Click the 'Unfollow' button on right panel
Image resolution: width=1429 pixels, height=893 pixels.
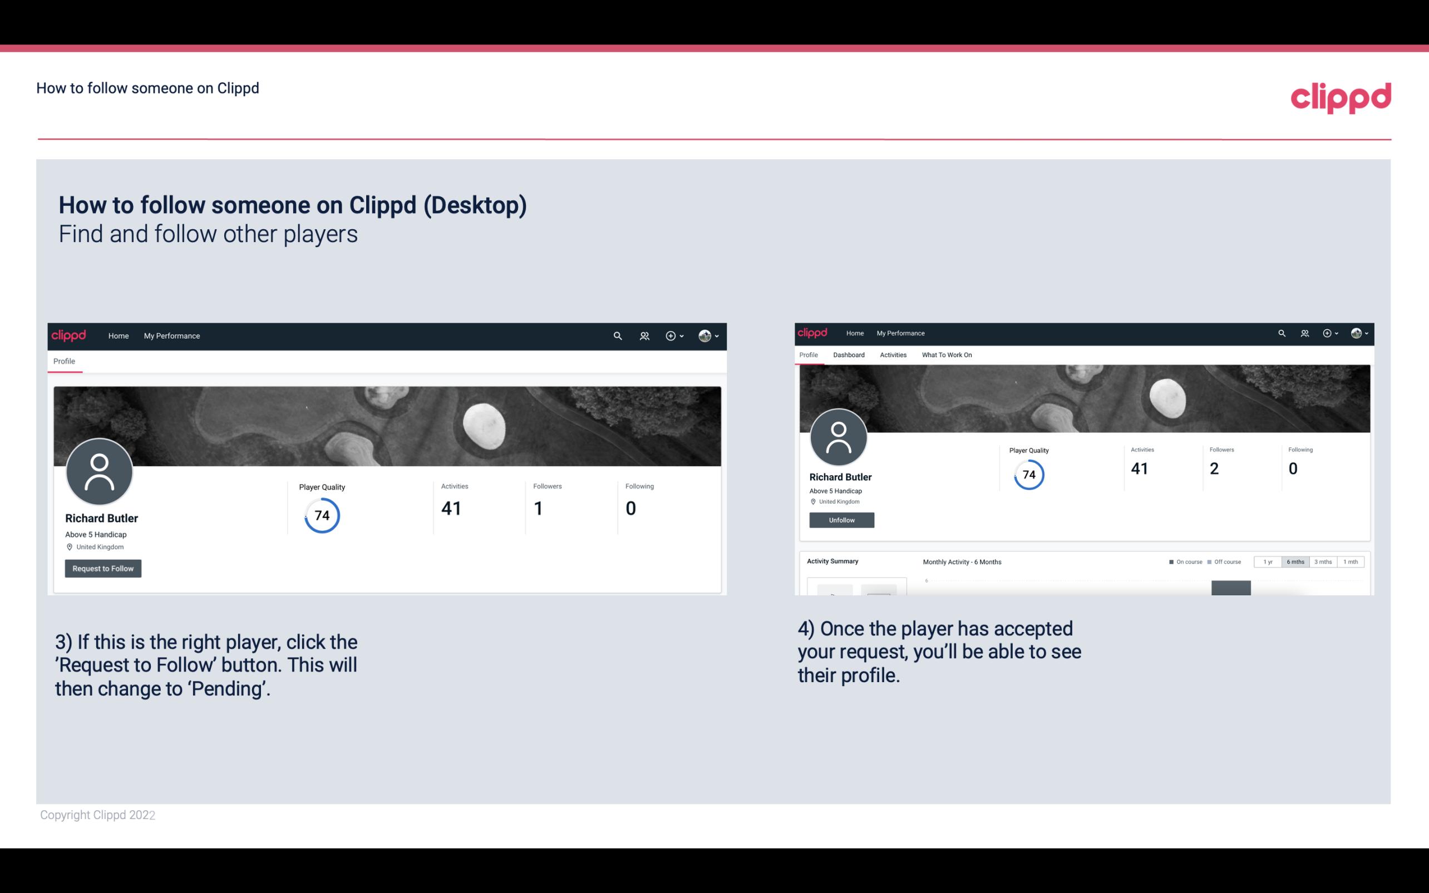(840, 520)
